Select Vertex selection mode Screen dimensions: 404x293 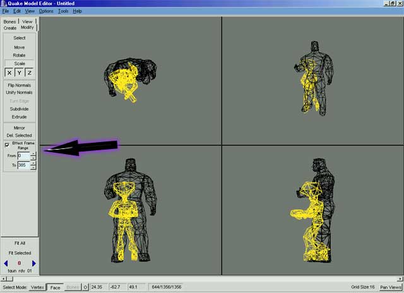(38, 287)
